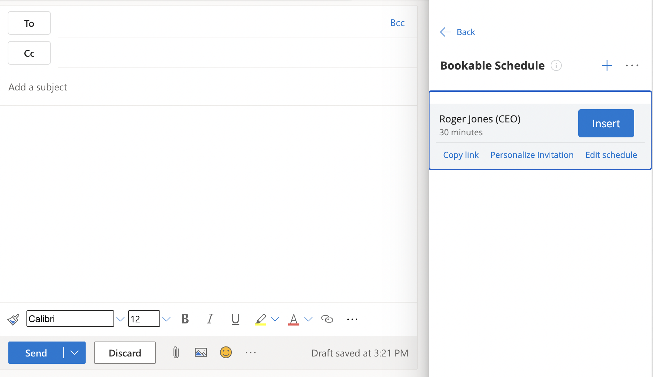Expand the font name dropdown
This screenshot has height=377, width=653.
(x=120, y=319)
